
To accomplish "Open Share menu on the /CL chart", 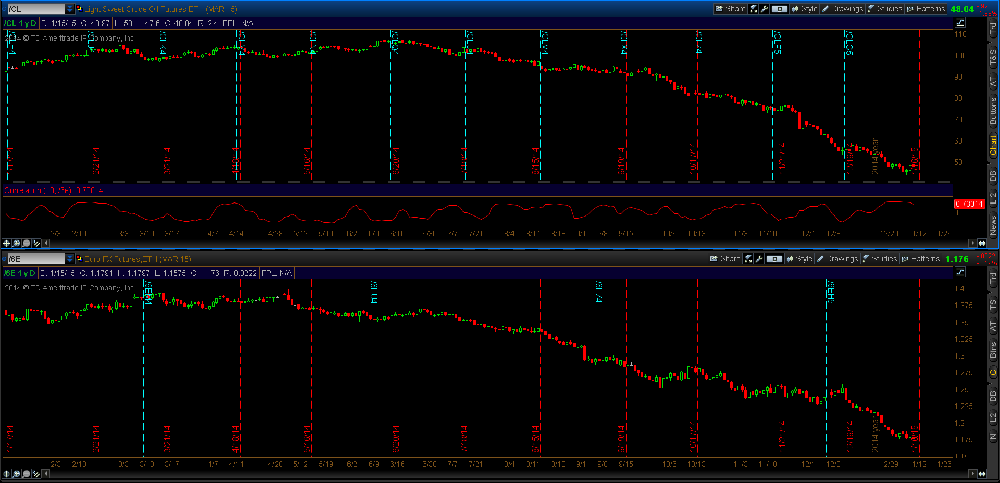I will tap(730, 9).
